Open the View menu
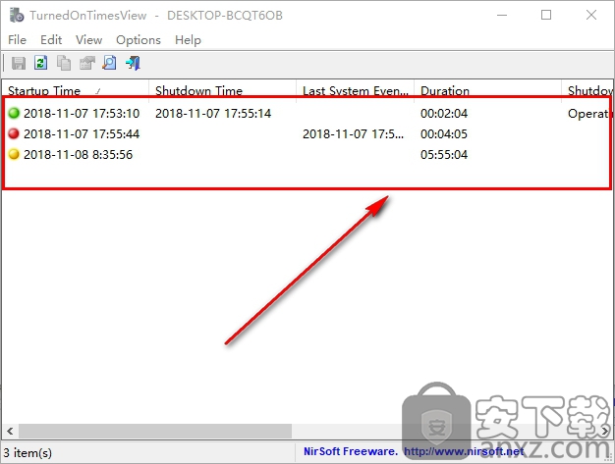This screenshot has width=615, height=464. pyautogui.click(x=89, y=40)
